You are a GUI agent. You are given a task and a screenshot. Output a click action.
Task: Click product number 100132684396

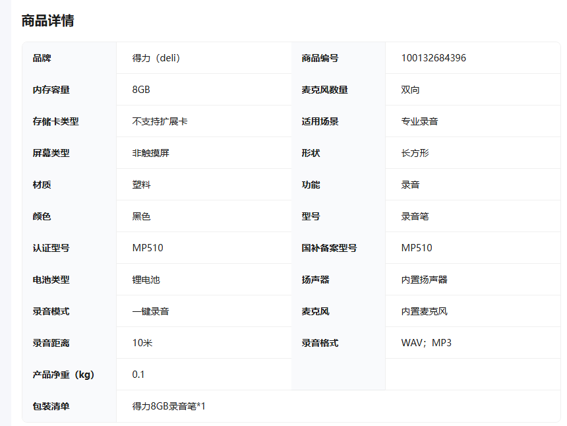434,58
